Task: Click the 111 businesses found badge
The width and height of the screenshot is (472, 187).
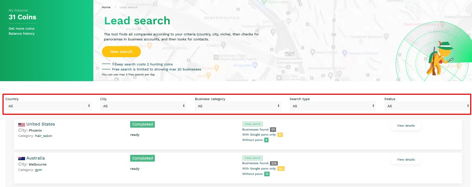Action: click(273, 129)
